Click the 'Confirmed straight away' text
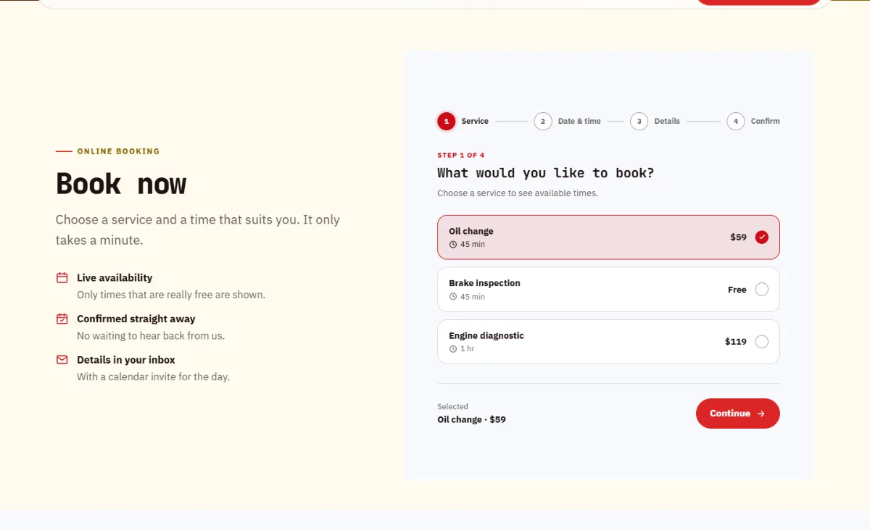870x530 pixels. point(136,319)
